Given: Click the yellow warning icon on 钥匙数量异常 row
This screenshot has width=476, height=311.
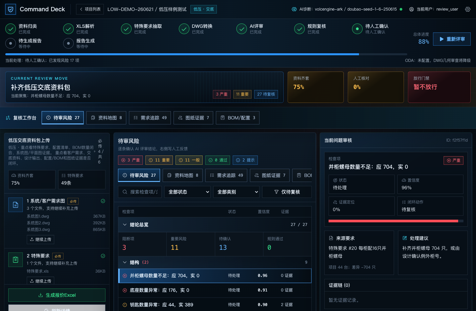Looking at the screenshot, I should point(125,305).
